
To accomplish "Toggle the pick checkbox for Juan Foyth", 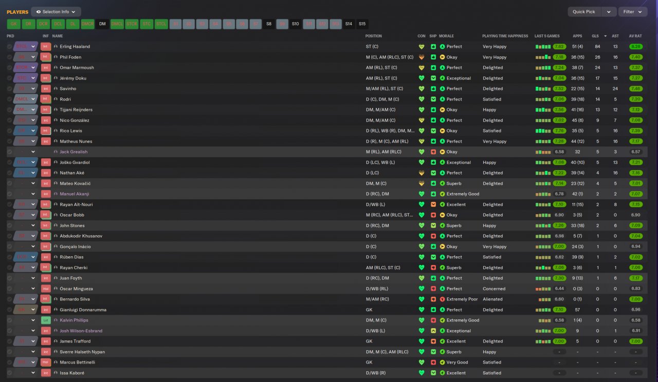I will tap(9, 278).
